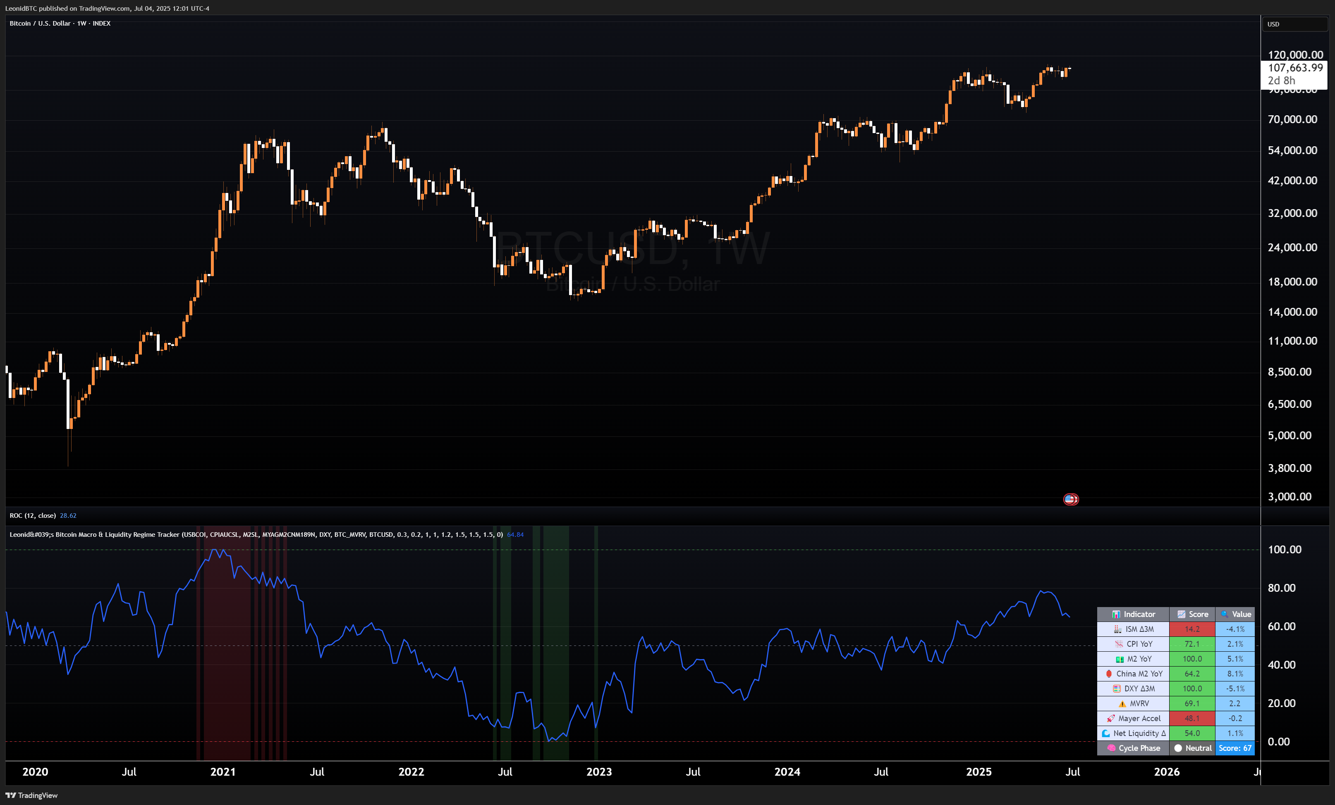The height and width of the screenshot is (805, 1335).
Task: Click the 2025 label on the time axis
Action: pos(979,772)
